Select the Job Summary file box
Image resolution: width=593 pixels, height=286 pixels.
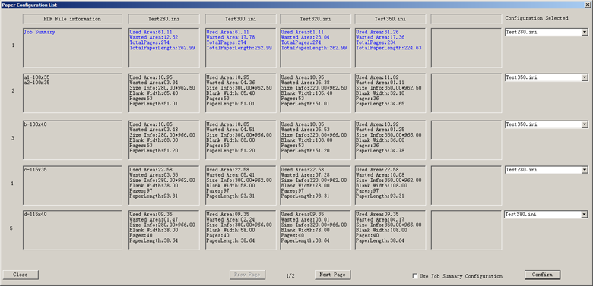72,48
